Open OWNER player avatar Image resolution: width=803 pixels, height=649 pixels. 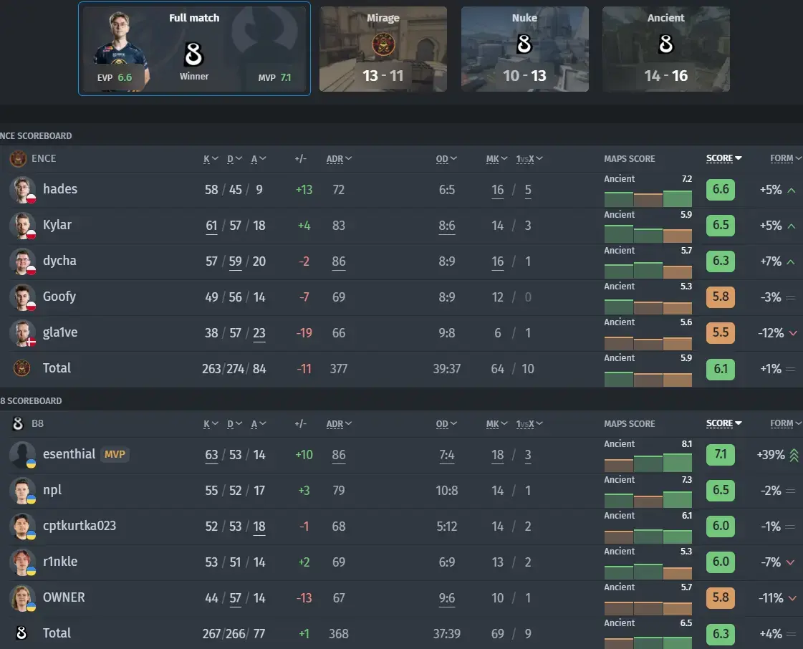click(x=22, y=597)
